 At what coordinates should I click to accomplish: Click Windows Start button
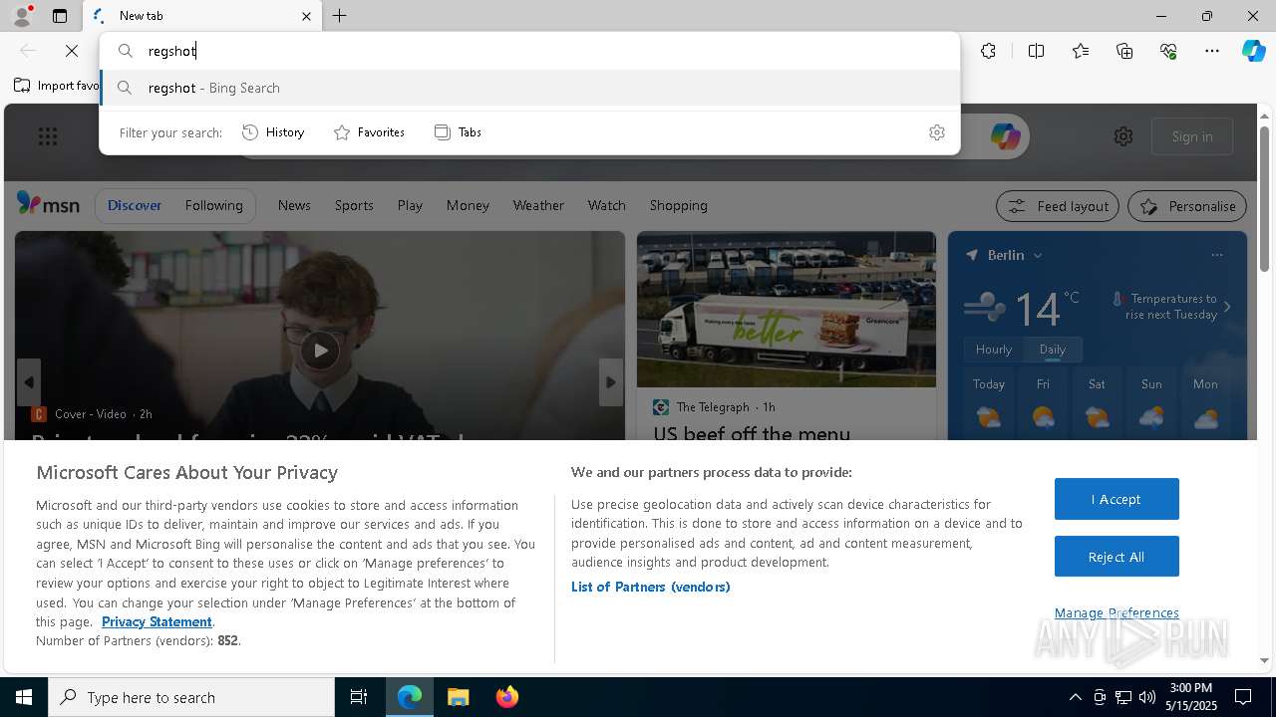pyautogui.click(x=24, y=697)
